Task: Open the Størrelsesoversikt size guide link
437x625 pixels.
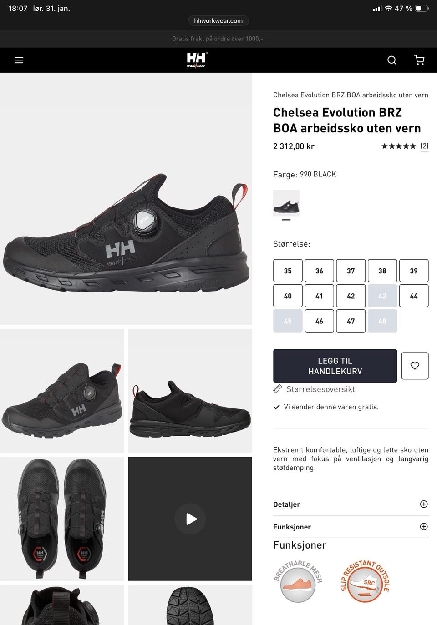Action: 320,389
